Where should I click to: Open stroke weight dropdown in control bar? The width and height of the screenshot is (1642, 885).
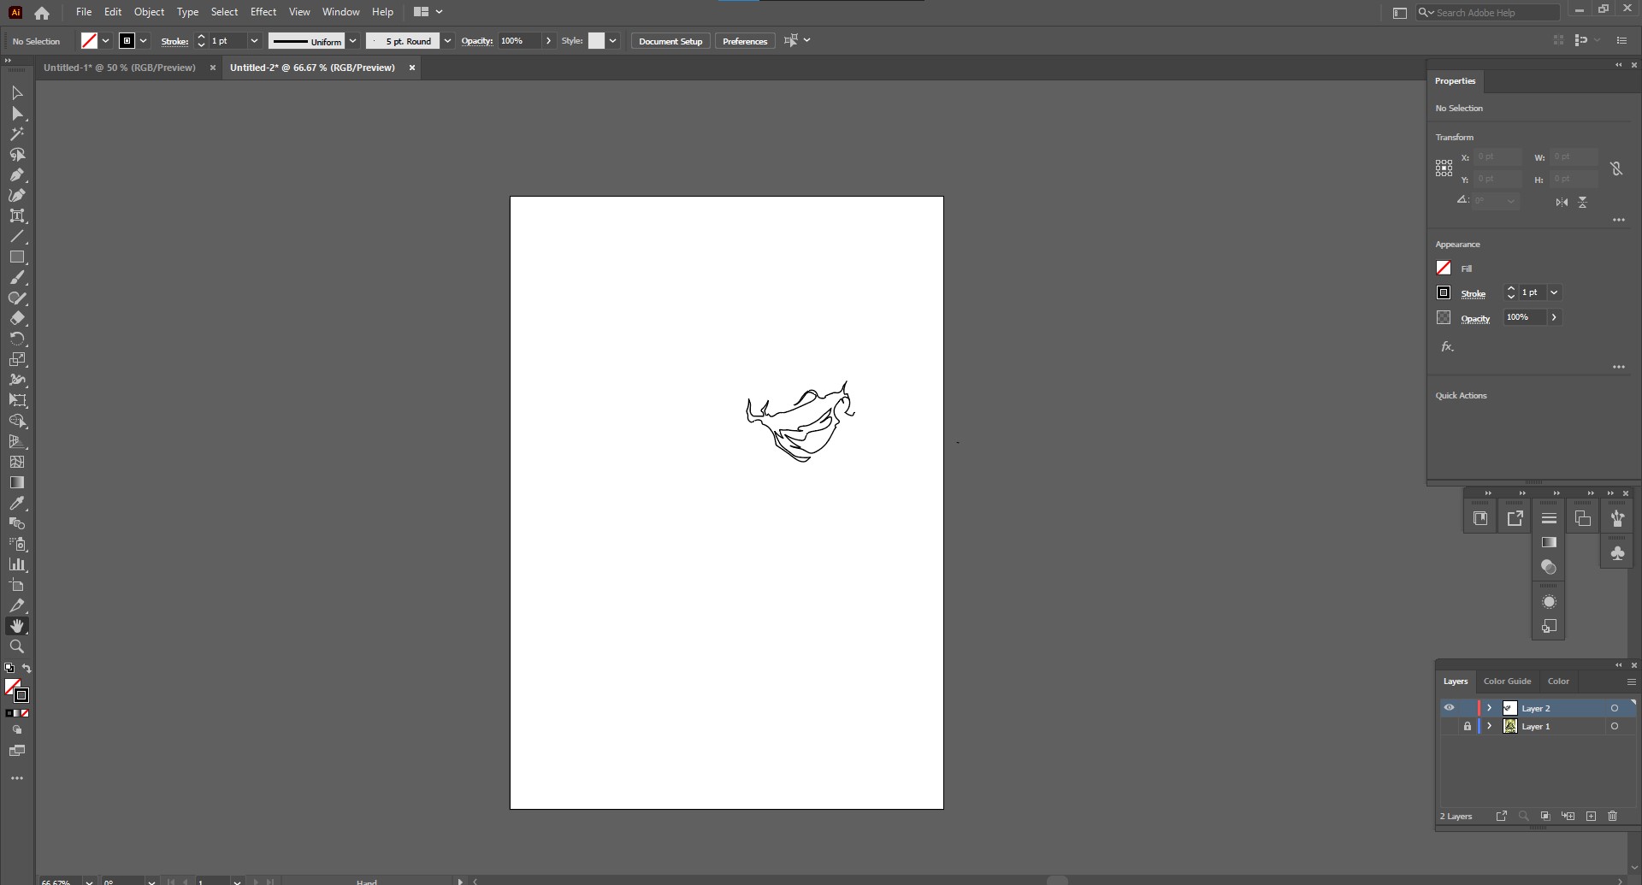click(254, 41)
